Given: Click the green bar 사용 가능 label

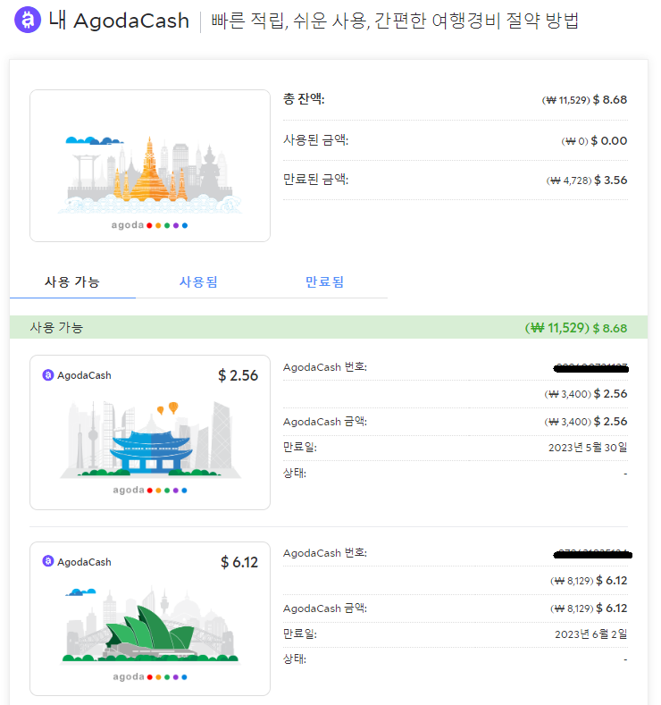Looking at the screenshot, I should coord(56,327).
